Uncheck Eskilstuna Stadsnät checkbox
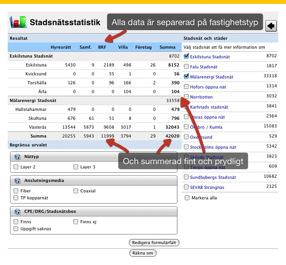This screenshot has height=265, width=286. tap(186, 57)
